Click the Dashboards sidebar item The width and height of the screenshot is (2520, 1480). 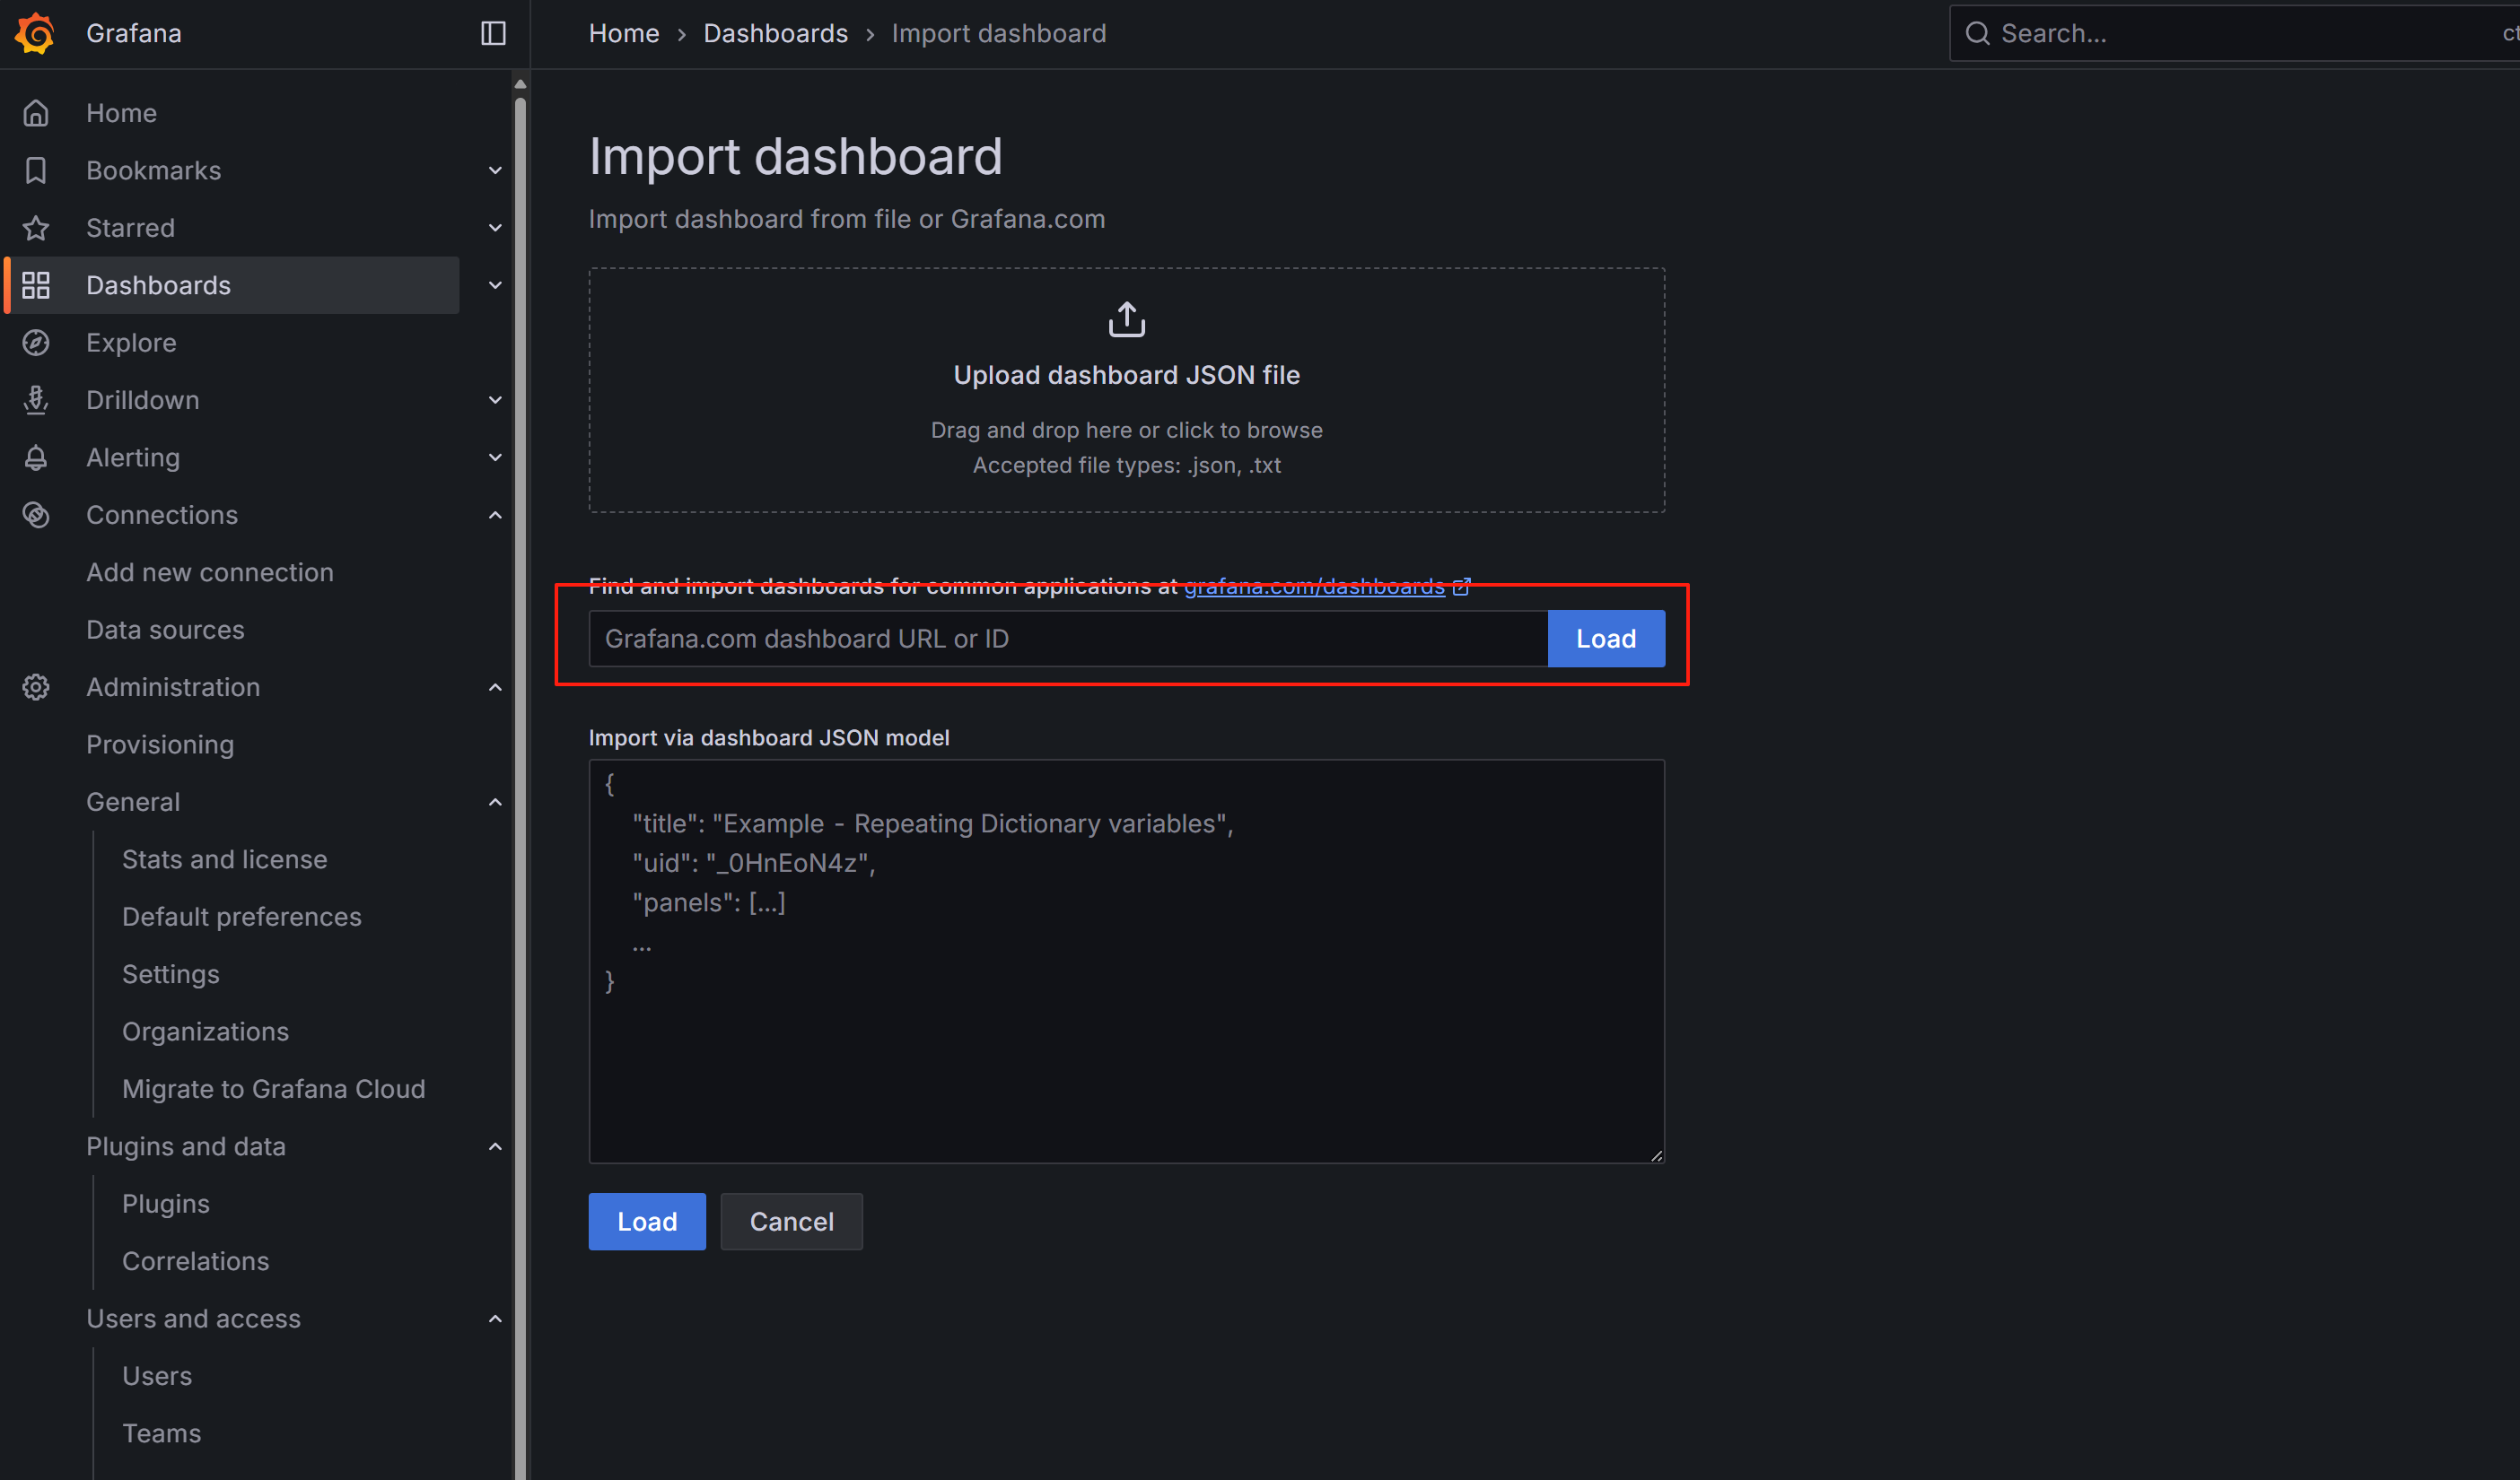click(x=233, y=285)
